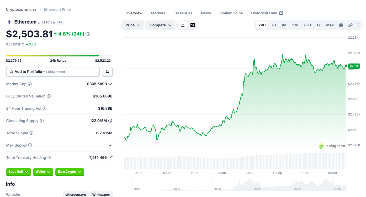The width and height of the screenshot is (366, 197).
Task: Click the volume bars under the chart
Action: [x=235, y=161]
